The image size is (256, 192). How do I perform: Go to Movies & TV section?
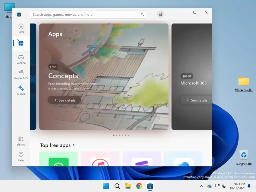21,75
